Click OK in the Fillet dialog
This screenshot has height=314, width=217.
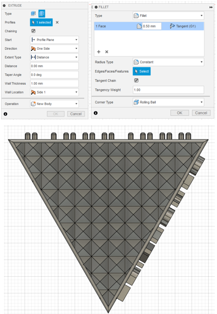click(x=180, y=113)
